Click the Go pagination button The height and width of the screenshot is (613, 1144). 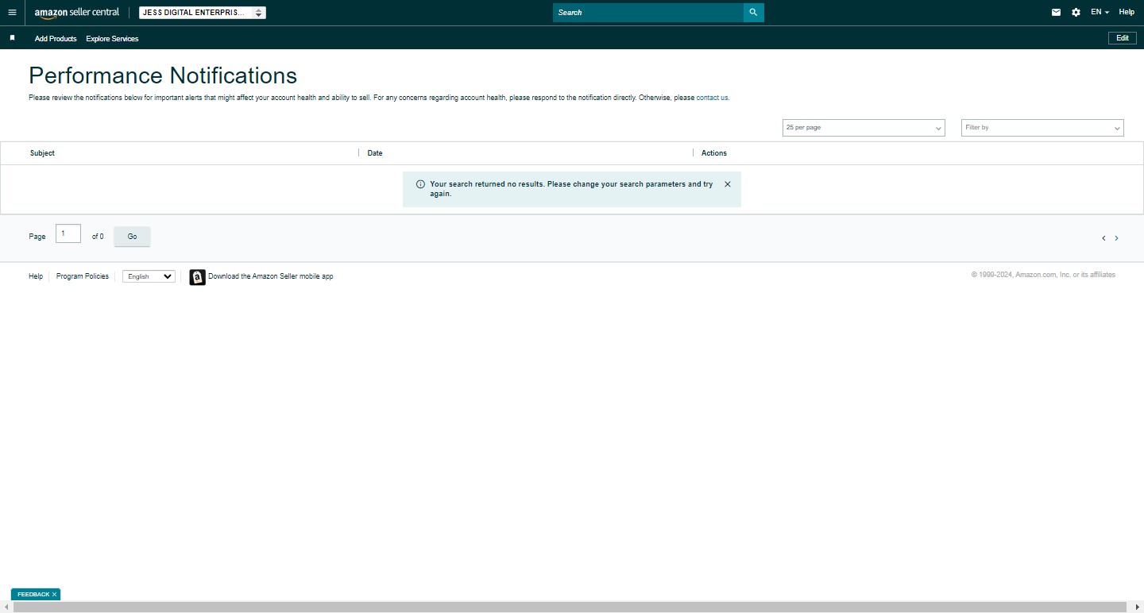(132, 237)
